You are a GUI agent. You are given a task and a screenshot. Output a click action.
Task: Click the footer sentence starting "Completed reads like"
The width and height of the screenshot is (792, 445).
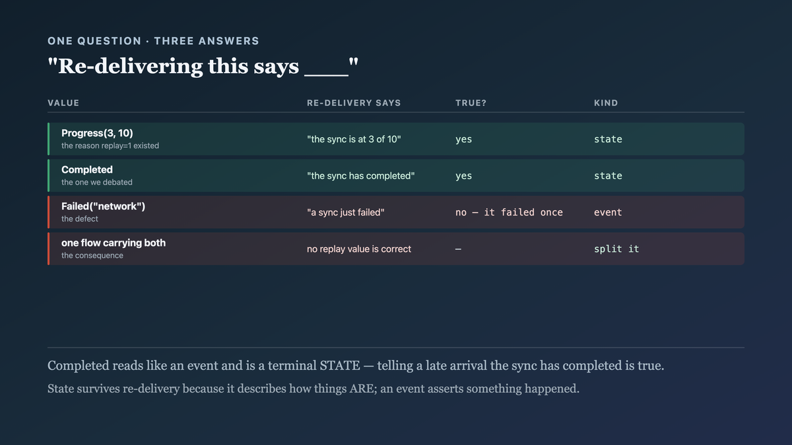356,366
